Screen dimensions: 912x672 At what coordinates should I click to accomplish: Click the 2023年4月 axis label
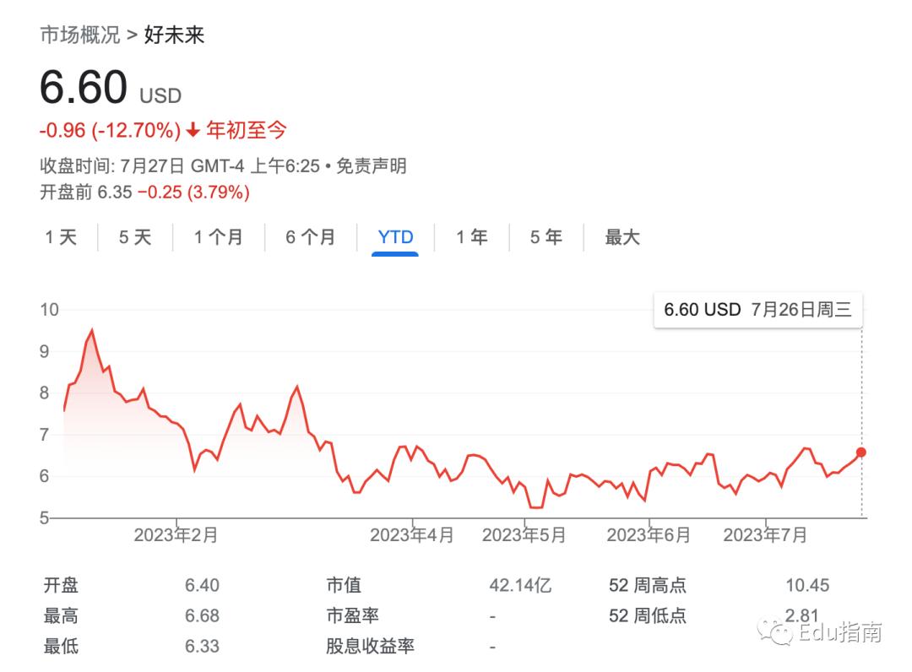(412, 534)
